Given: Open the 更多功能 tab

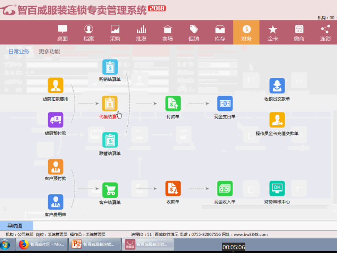Looking at the screenshot, I should (x=50, y=52).
